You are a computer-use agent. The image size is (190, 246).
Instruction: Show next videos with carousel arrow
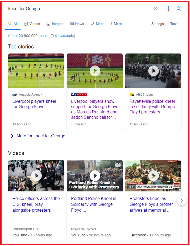tap(182, 200)
